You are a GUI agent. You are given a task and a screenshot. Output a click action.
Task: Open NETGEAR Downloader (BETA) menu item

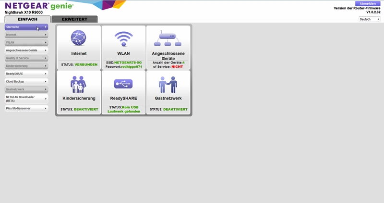24,98
